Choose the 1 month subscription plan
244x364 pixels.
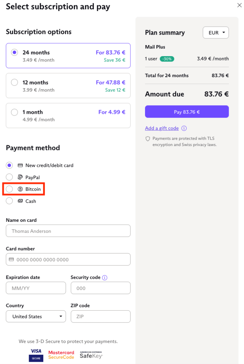coord(15,112)
